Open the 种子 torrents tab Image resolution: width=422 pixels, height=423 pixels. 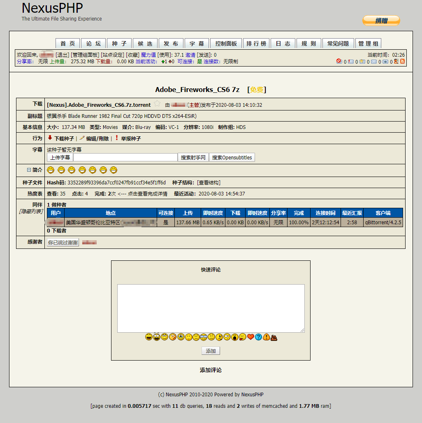(119, 44)
